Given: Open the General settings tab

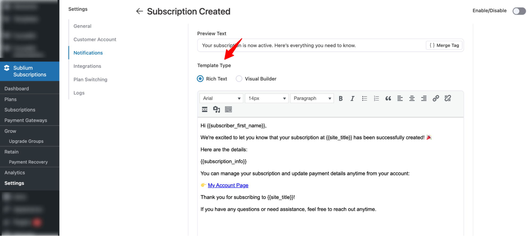Looking at the screenshot, I should click(x=82, y=26).
